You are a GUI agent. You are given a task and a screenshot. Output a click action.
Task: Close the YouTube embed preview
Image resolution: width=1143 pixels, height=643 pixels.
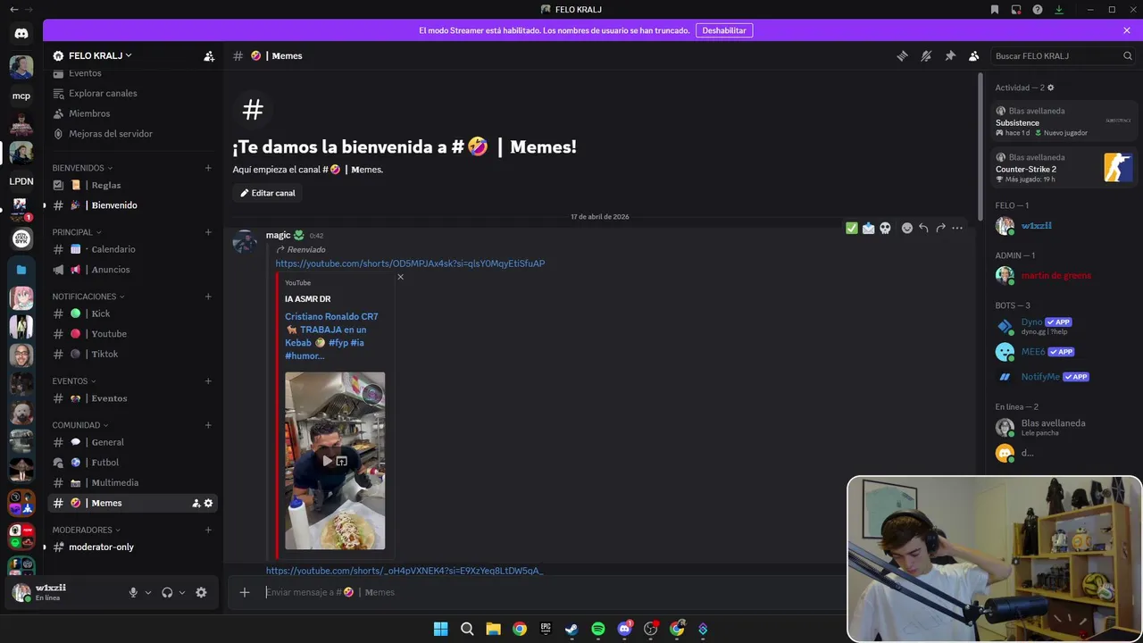(x=400, y=277)
